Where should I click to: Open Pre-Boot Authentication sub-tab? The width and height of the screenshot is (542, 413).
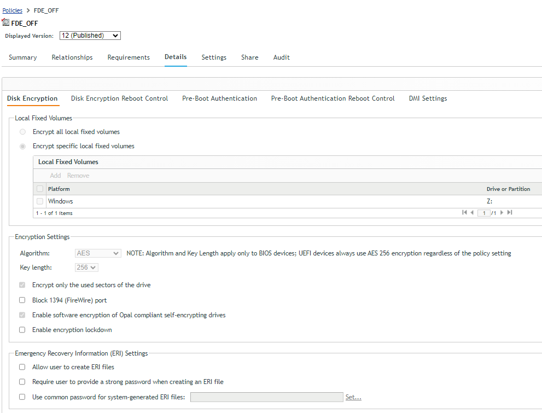point(219,98)
